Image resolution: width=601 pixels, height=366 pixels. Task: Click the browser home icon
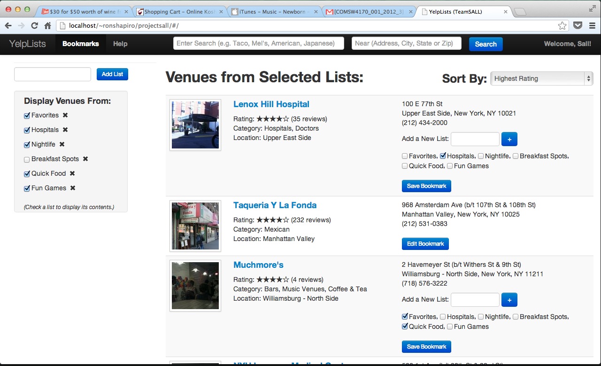47,25
